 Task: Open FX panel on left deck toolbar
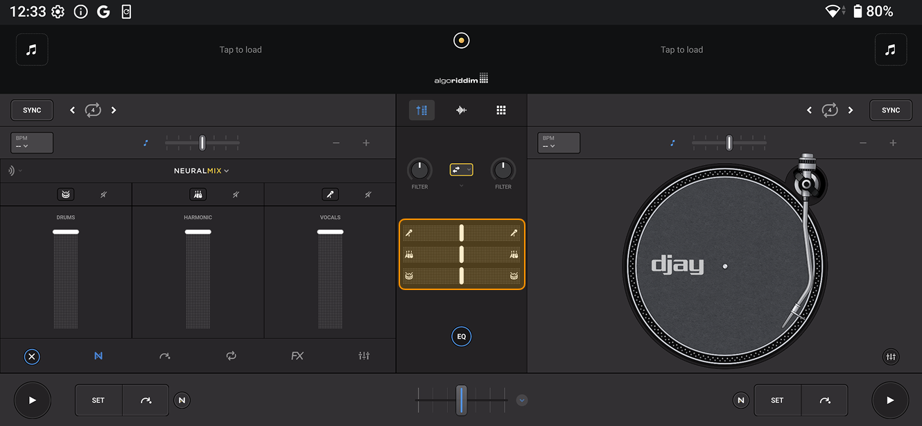click(297, 355)
